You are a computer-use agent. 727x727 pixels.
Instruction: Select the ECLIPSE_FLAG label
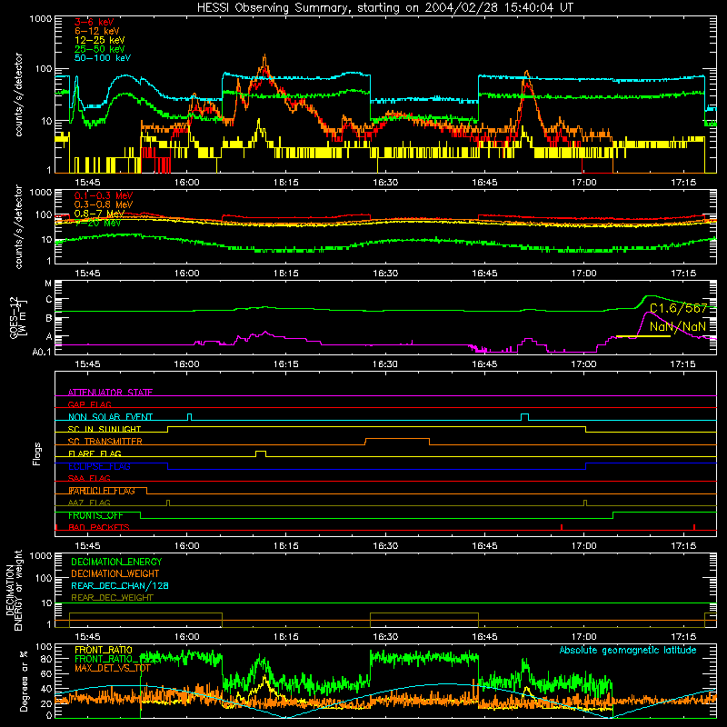(x=100, y=466)
